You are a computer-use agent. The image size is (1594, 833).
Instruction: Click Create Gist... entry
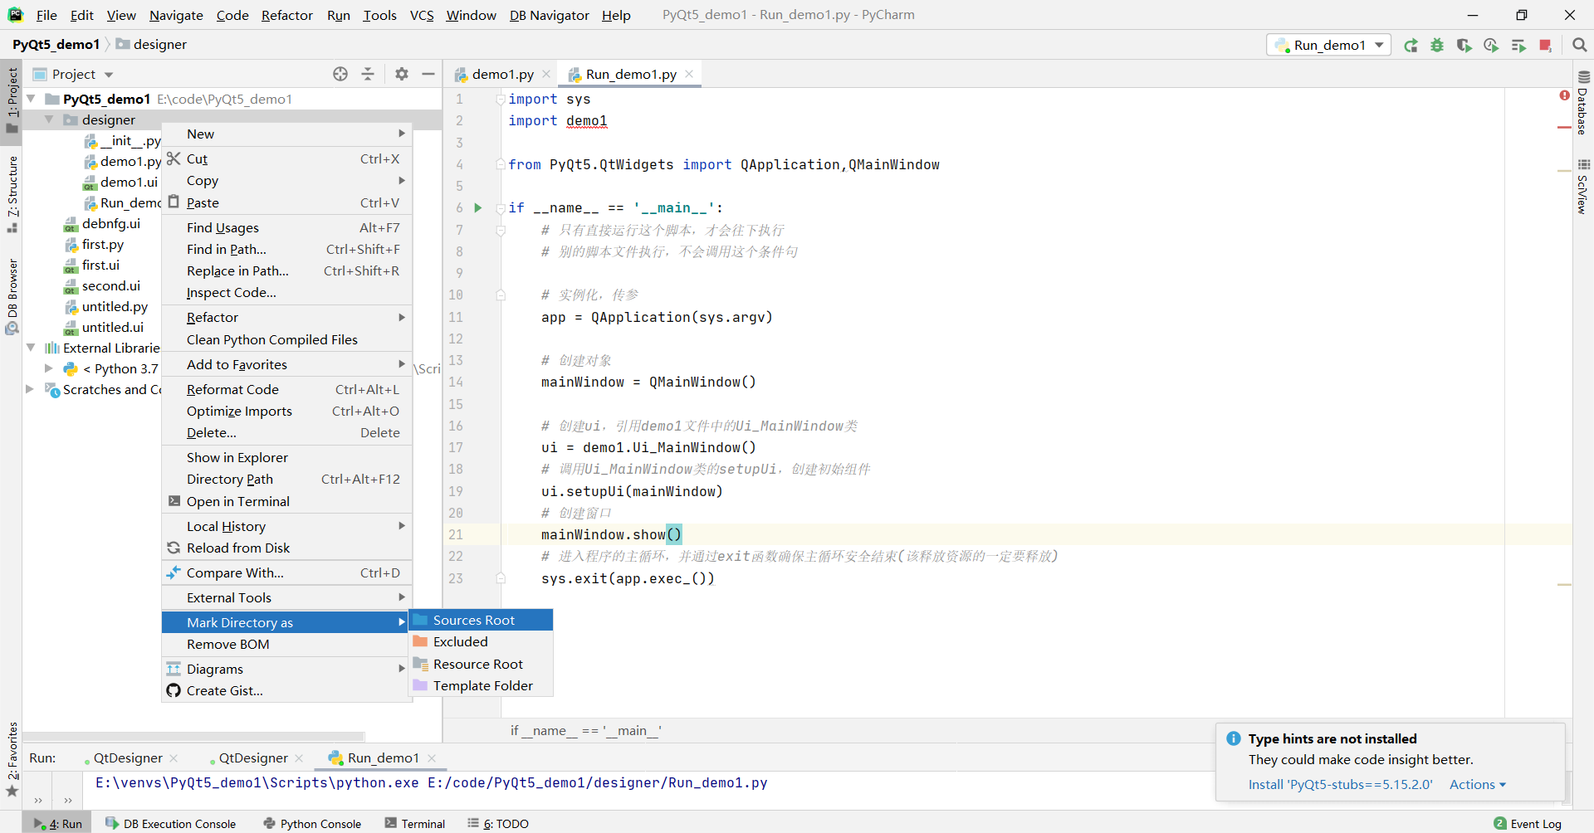pos(286,690)
